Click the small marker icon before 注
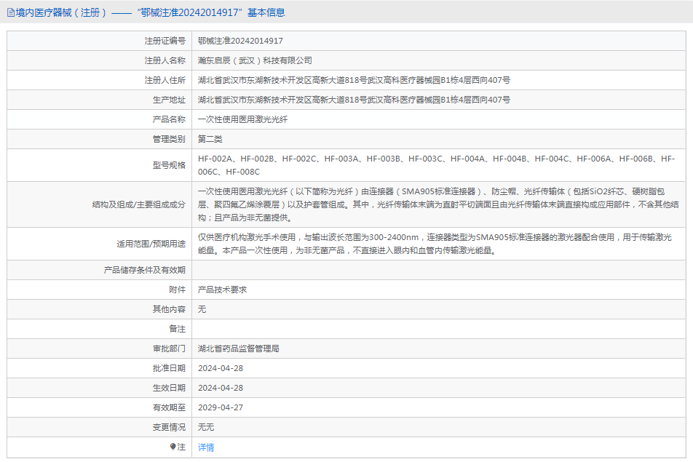Image resolution: width=693 pixels, height=462 pixels. [173, 447]
